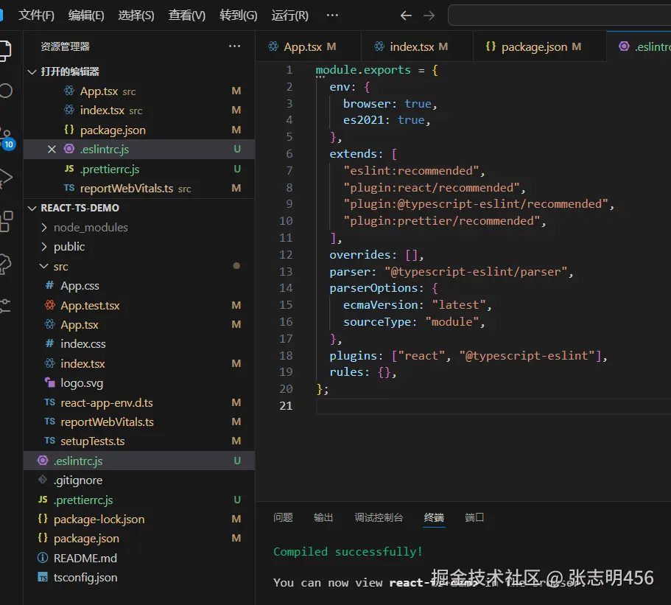Click the .gitignore diamond file icon

coord(43,480)
